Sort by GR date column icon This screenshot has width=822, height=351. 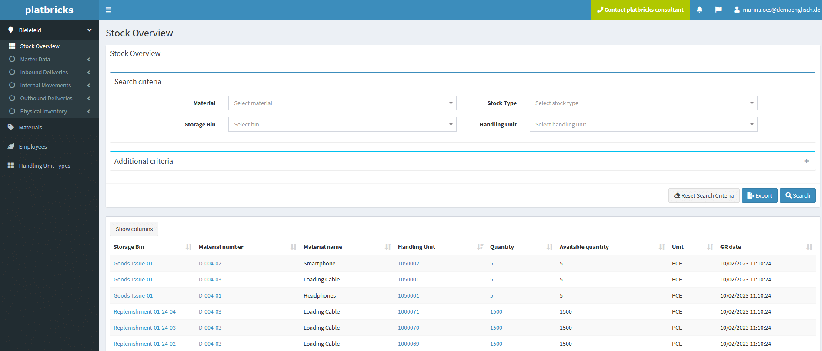point(809,247)
